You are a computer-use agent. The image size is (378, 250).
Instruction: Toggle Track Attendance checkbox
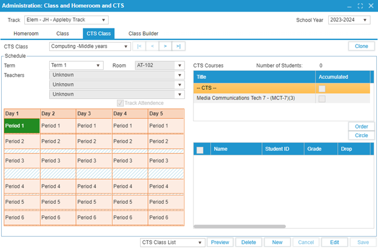[120, 103]
